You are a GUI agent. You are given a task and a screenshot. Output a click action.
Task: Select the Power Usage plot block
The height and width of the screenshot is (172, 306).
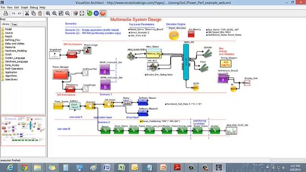(87, 50)
